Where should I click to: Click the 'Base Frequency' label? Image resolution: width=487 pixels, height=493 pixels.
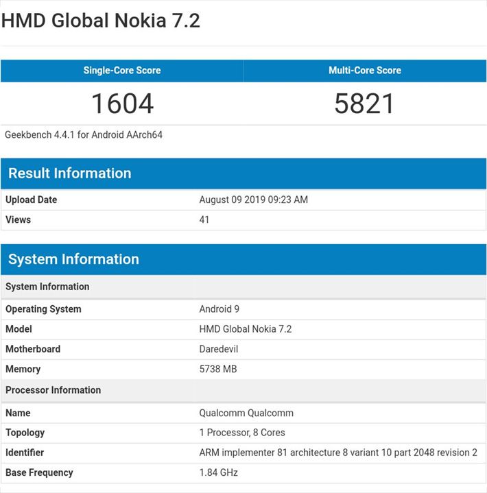[39, 472]
